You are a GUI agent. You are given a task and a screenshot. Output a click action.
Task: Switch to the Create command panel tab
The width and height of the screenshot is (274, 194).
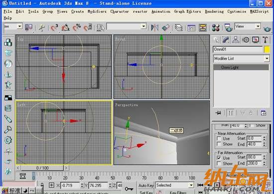point(216,40)
